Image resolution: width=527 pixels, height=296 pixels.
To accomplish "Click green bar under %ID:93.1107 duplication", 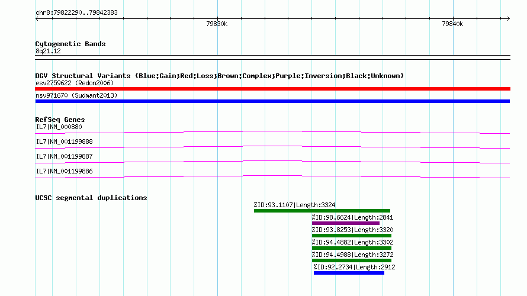I will 322,211.
